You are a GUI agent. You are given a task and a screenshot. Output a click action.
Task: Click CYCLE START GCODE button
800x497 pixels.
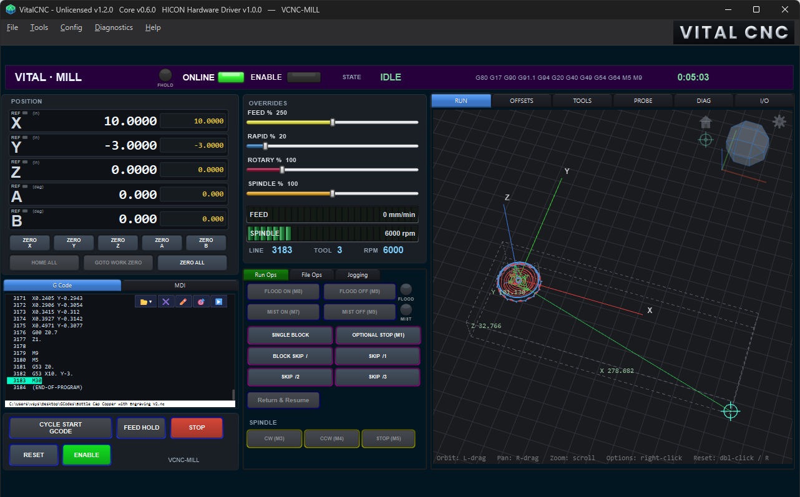[61, 428]
